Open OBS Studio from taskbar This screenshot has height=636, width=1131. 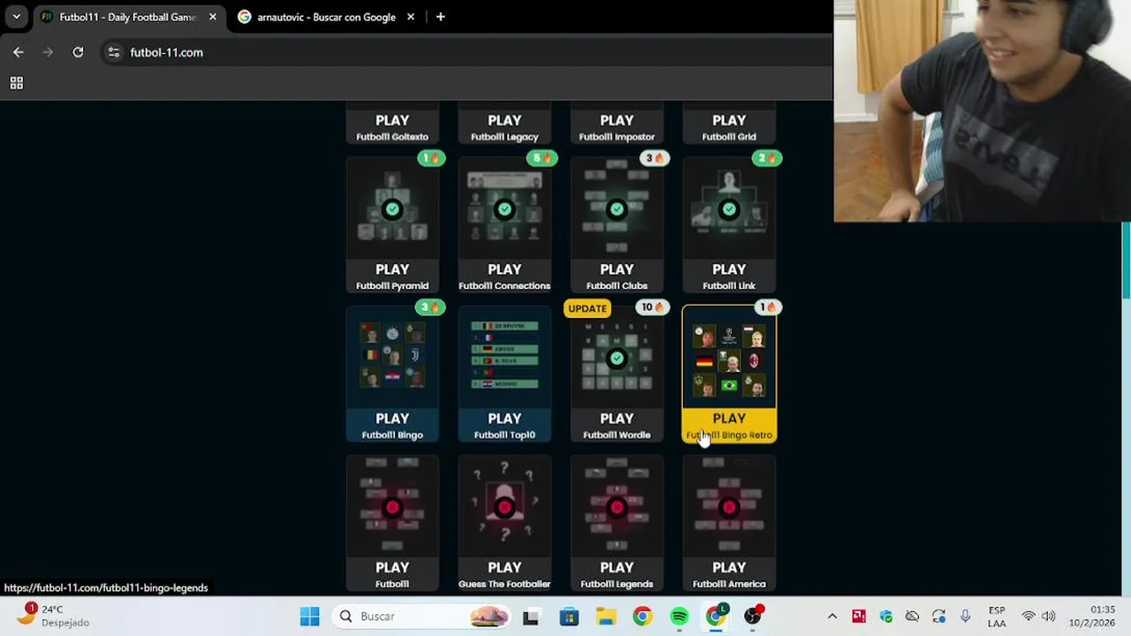753,617
